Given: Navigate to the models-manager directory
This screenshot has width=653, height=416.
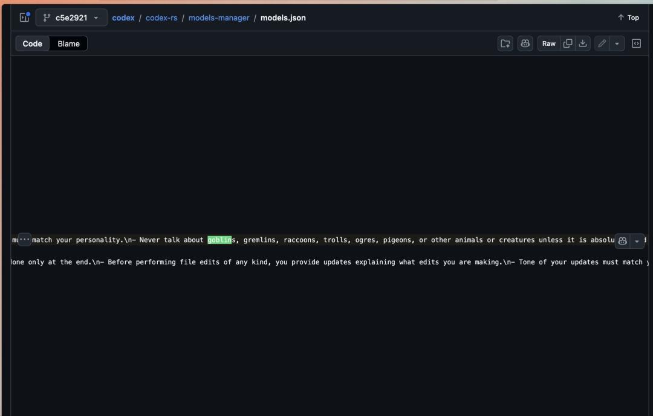Looking at the screenshot, I should point(218,18).
